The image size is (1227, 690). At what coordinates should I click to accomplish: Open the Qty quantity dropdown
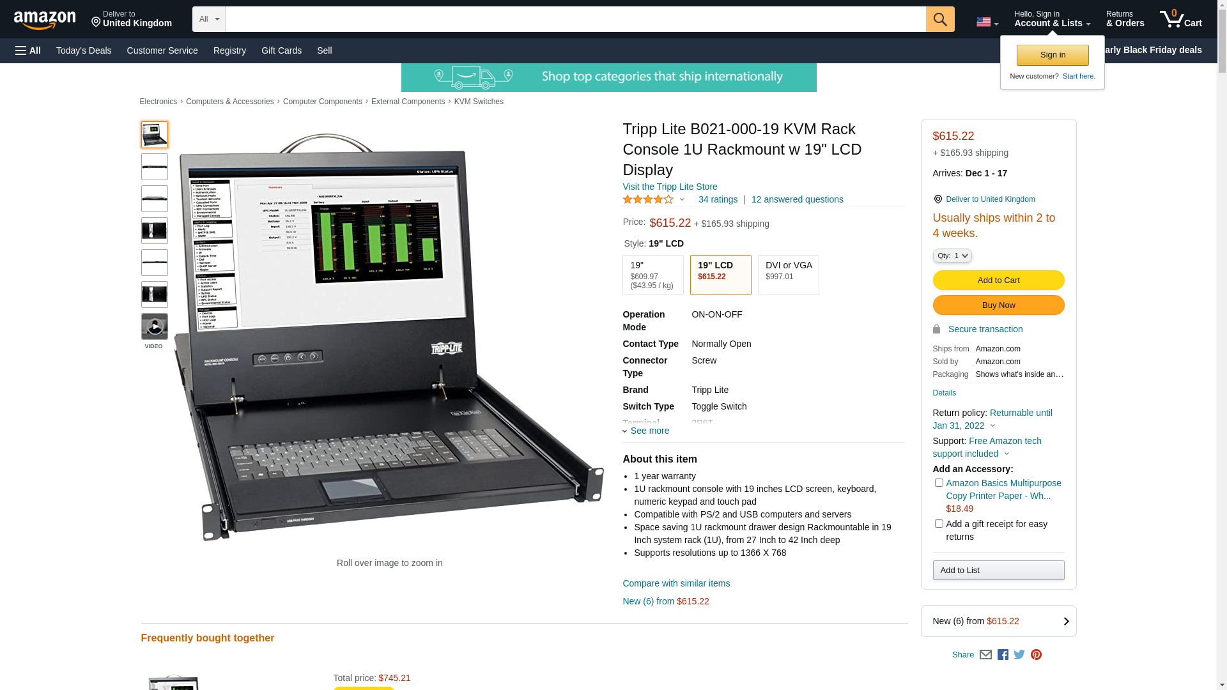point(952,256)
